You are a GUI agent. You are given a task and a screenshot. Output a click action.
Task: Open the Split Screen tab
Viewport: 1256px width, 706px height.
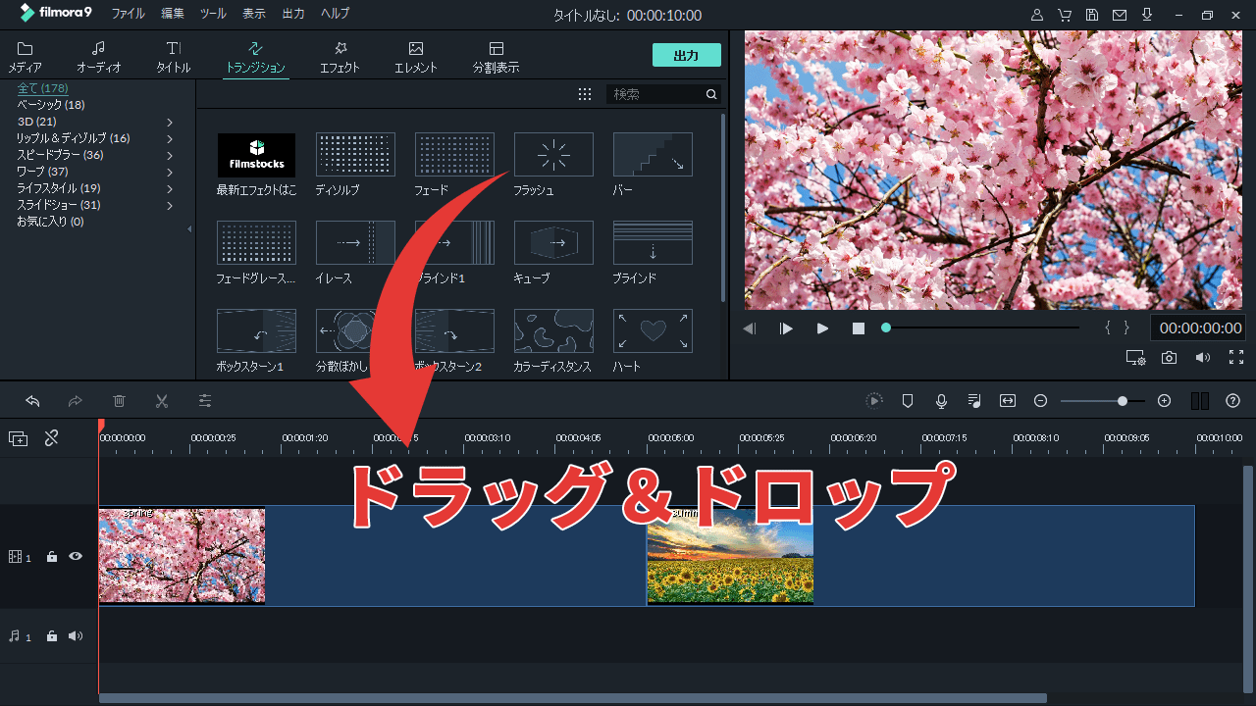tap(496, 58)
